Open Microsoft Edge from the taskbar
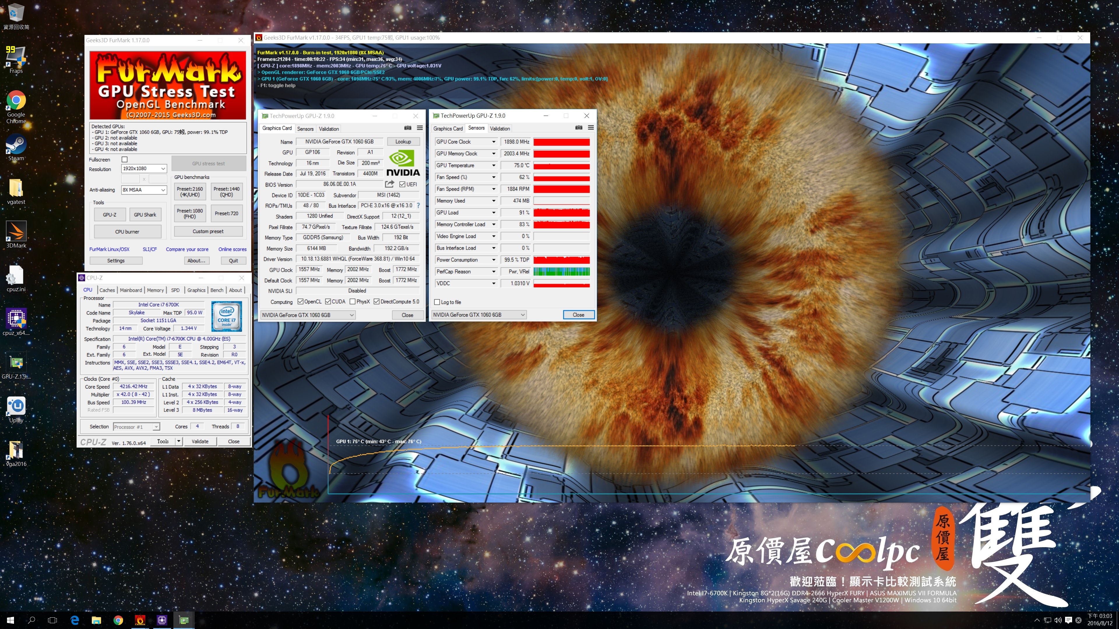 [74, 620]
